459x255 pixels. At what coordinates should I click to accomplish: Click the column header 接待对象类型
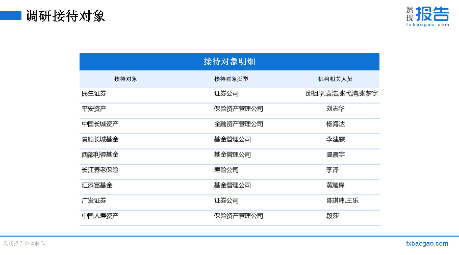pos(231,79)
